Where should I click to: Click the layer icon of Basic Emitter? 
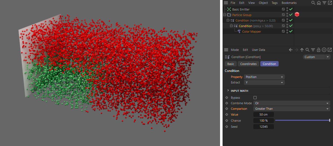pyautogui.click(x=283, y=9)
